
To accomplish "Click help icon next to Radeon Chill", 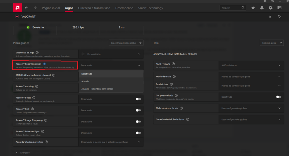I will [x=32, y=109].
